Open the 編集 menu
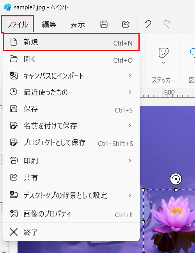Image resolution: width=195 pixels, height=253 pixels. [x=49, y=25]
